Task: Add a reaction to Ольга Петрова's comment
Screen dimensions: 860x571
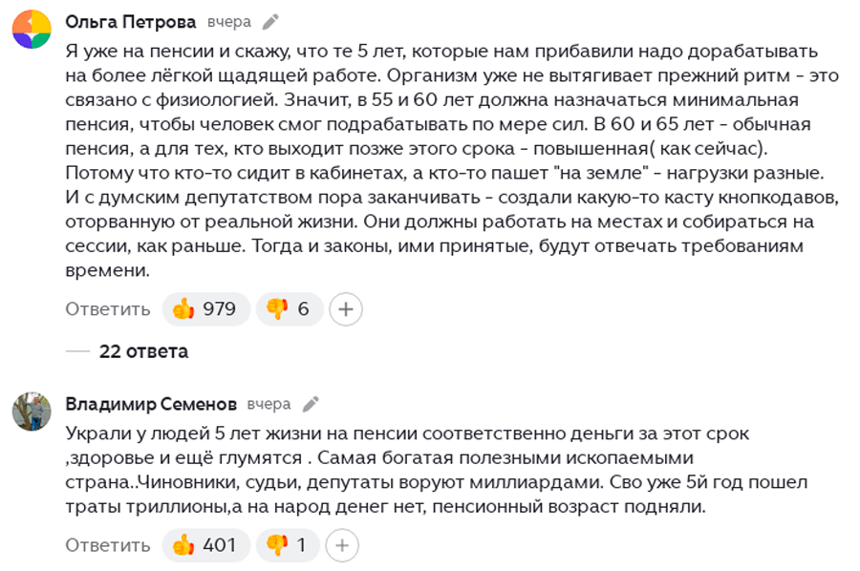Action: 346,309
